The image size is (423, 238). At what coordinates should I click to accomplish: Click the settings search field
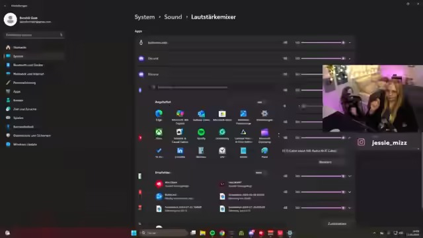(34, 35)
